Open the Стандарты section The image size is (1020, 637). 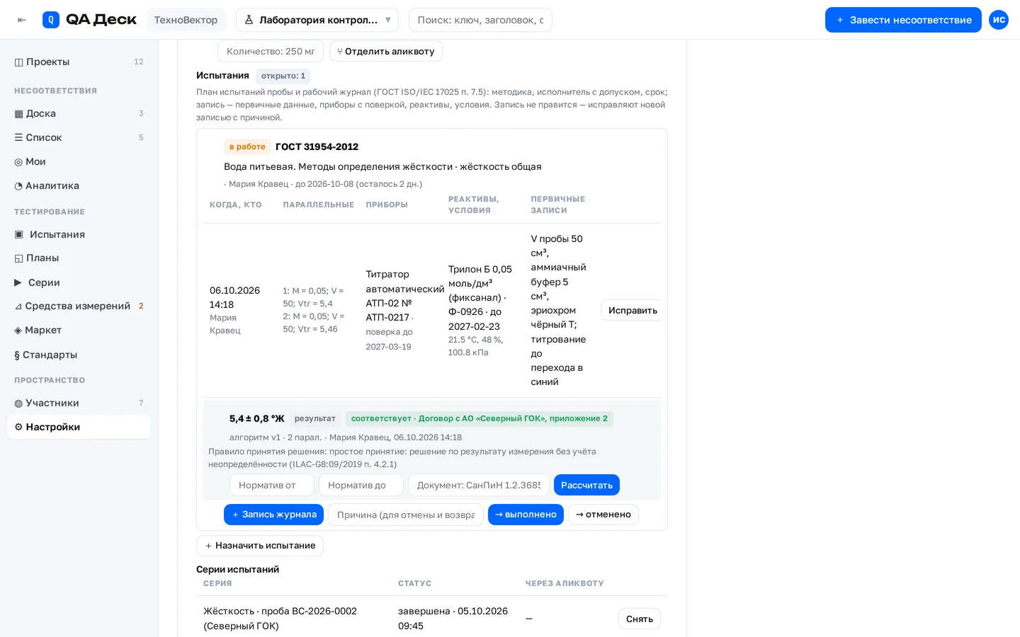pyautogui.click(x=79, y=355)
